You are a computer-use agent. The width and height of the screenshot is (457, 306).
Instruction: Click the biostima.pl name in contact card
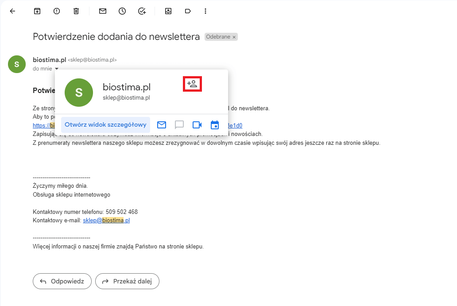127,87
